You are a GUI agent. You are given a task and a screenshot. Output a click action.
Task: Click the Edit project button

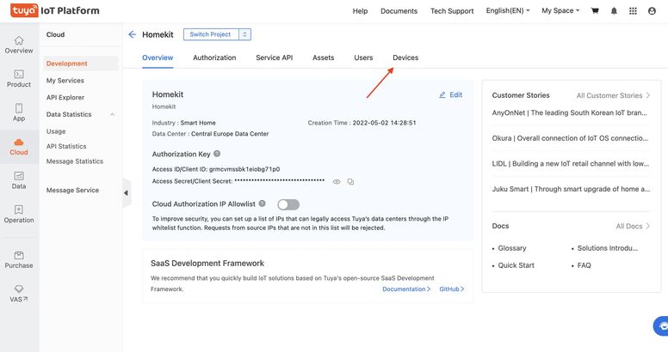(450, 94)
